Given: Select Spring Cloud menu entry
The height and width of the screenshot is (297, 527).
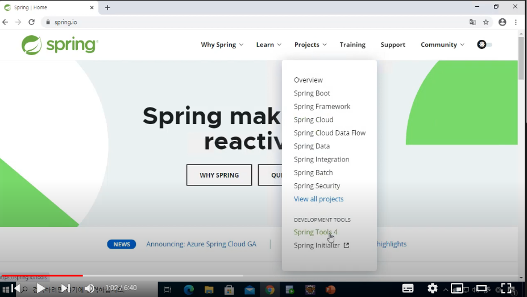Looking at the screenshot, I should [314, 119].
